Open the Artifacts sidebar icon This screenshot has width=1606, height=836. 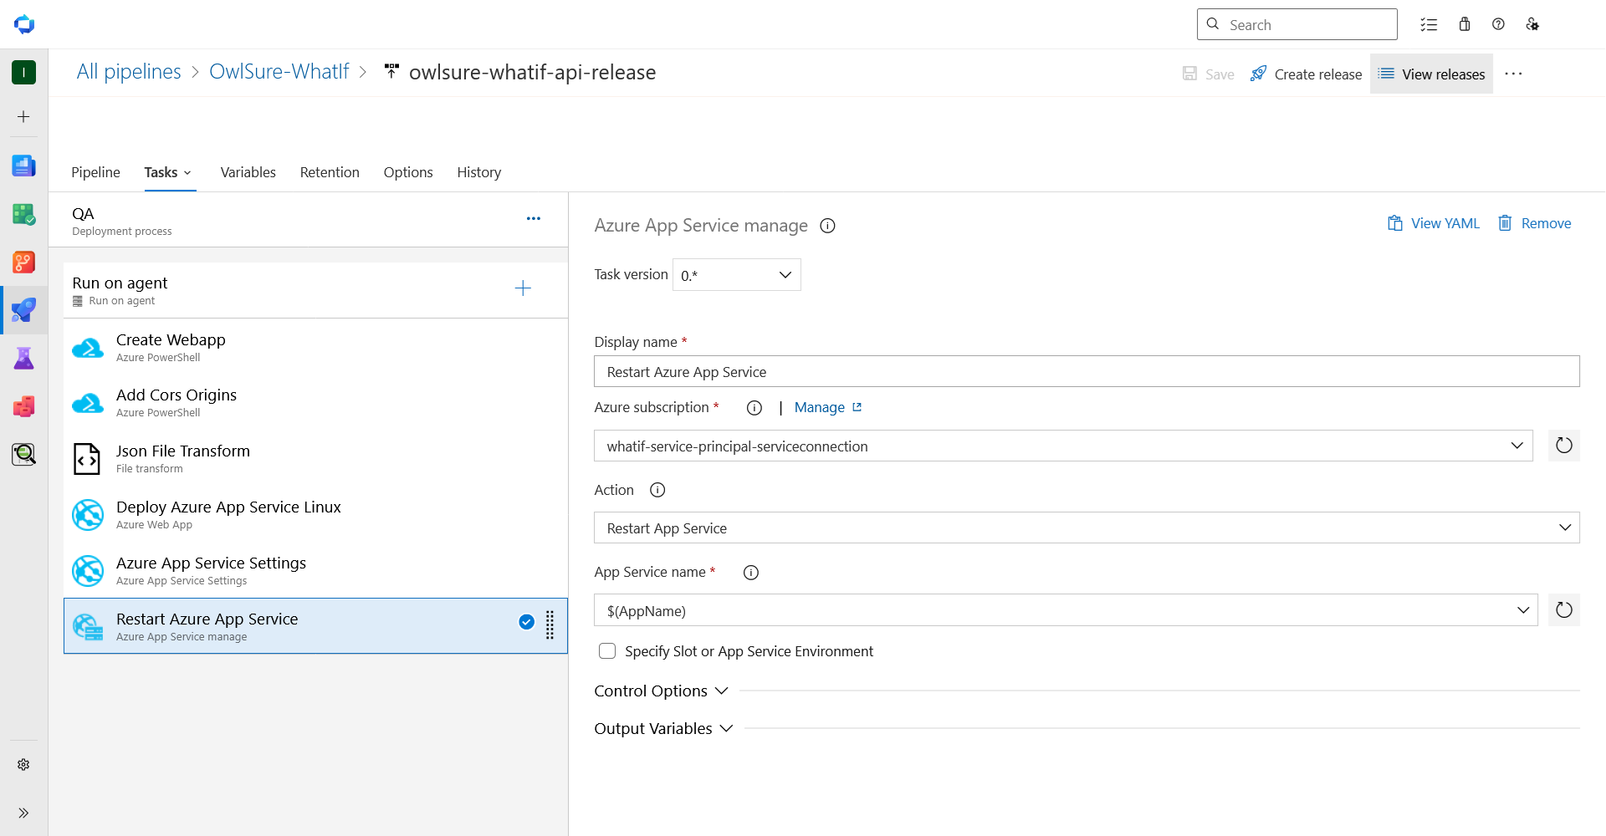coord(23,406)
